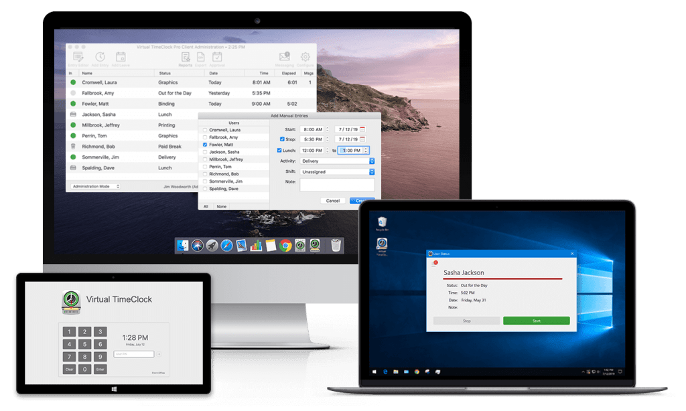Open Virtual TimeClock shortcut on Windows desktop
This screenshot has width=686, height=411.
click(x=382, y=246)
